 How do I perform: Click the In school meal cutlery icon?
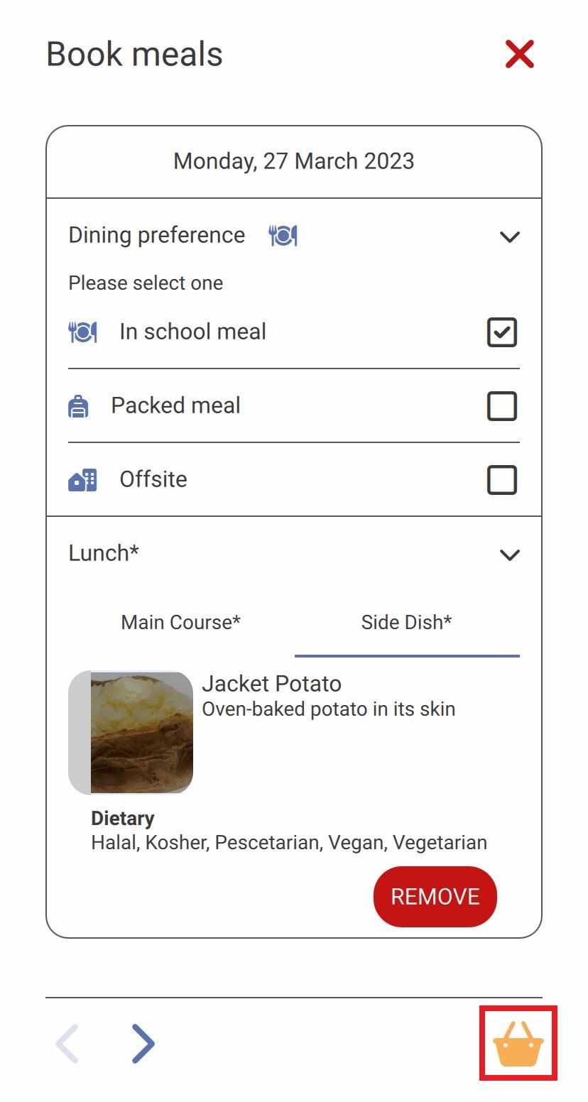(82, 332)
